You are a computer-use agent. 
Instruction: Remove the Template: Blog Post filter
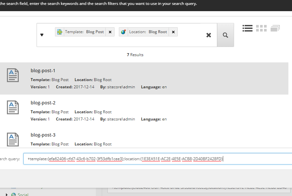click(110, 32)
